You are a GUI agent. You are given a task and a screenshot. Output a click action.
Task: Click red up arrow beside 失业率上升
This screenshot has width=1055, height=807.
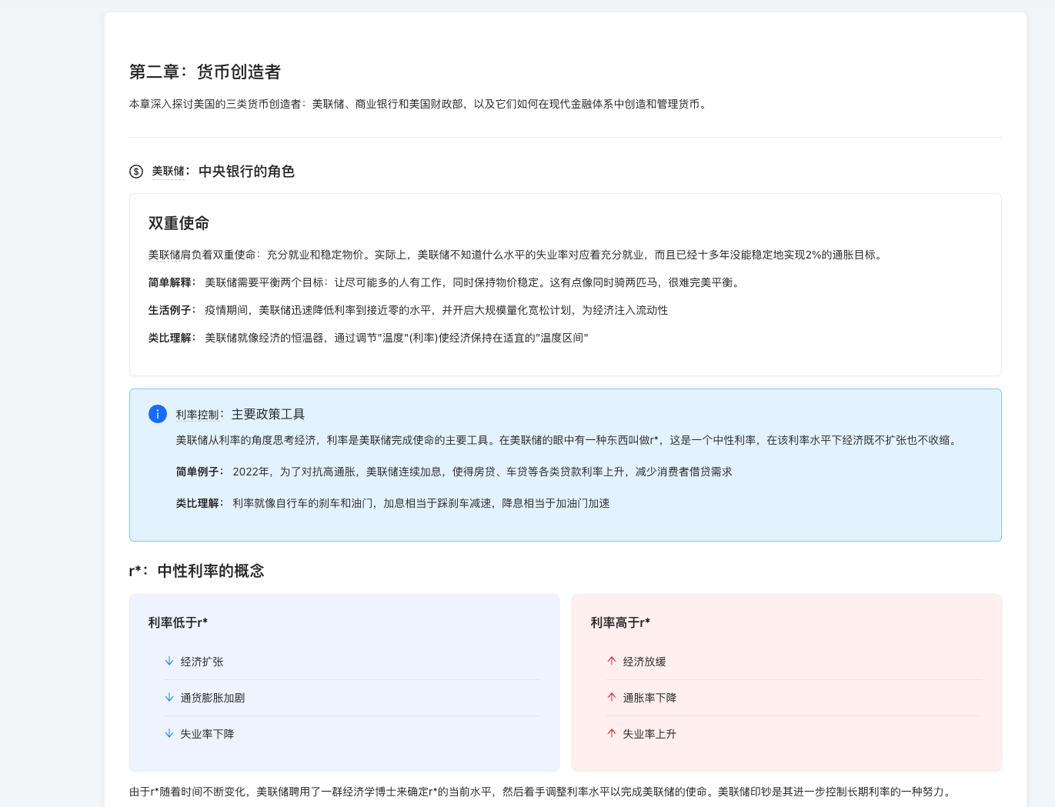click(612, 734)
